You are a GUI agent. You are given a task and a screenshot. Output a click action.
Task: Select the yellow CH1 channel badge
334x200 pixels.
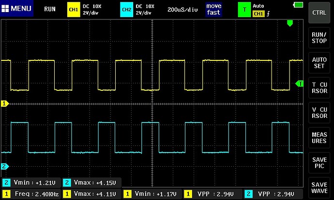coord(74,10)
